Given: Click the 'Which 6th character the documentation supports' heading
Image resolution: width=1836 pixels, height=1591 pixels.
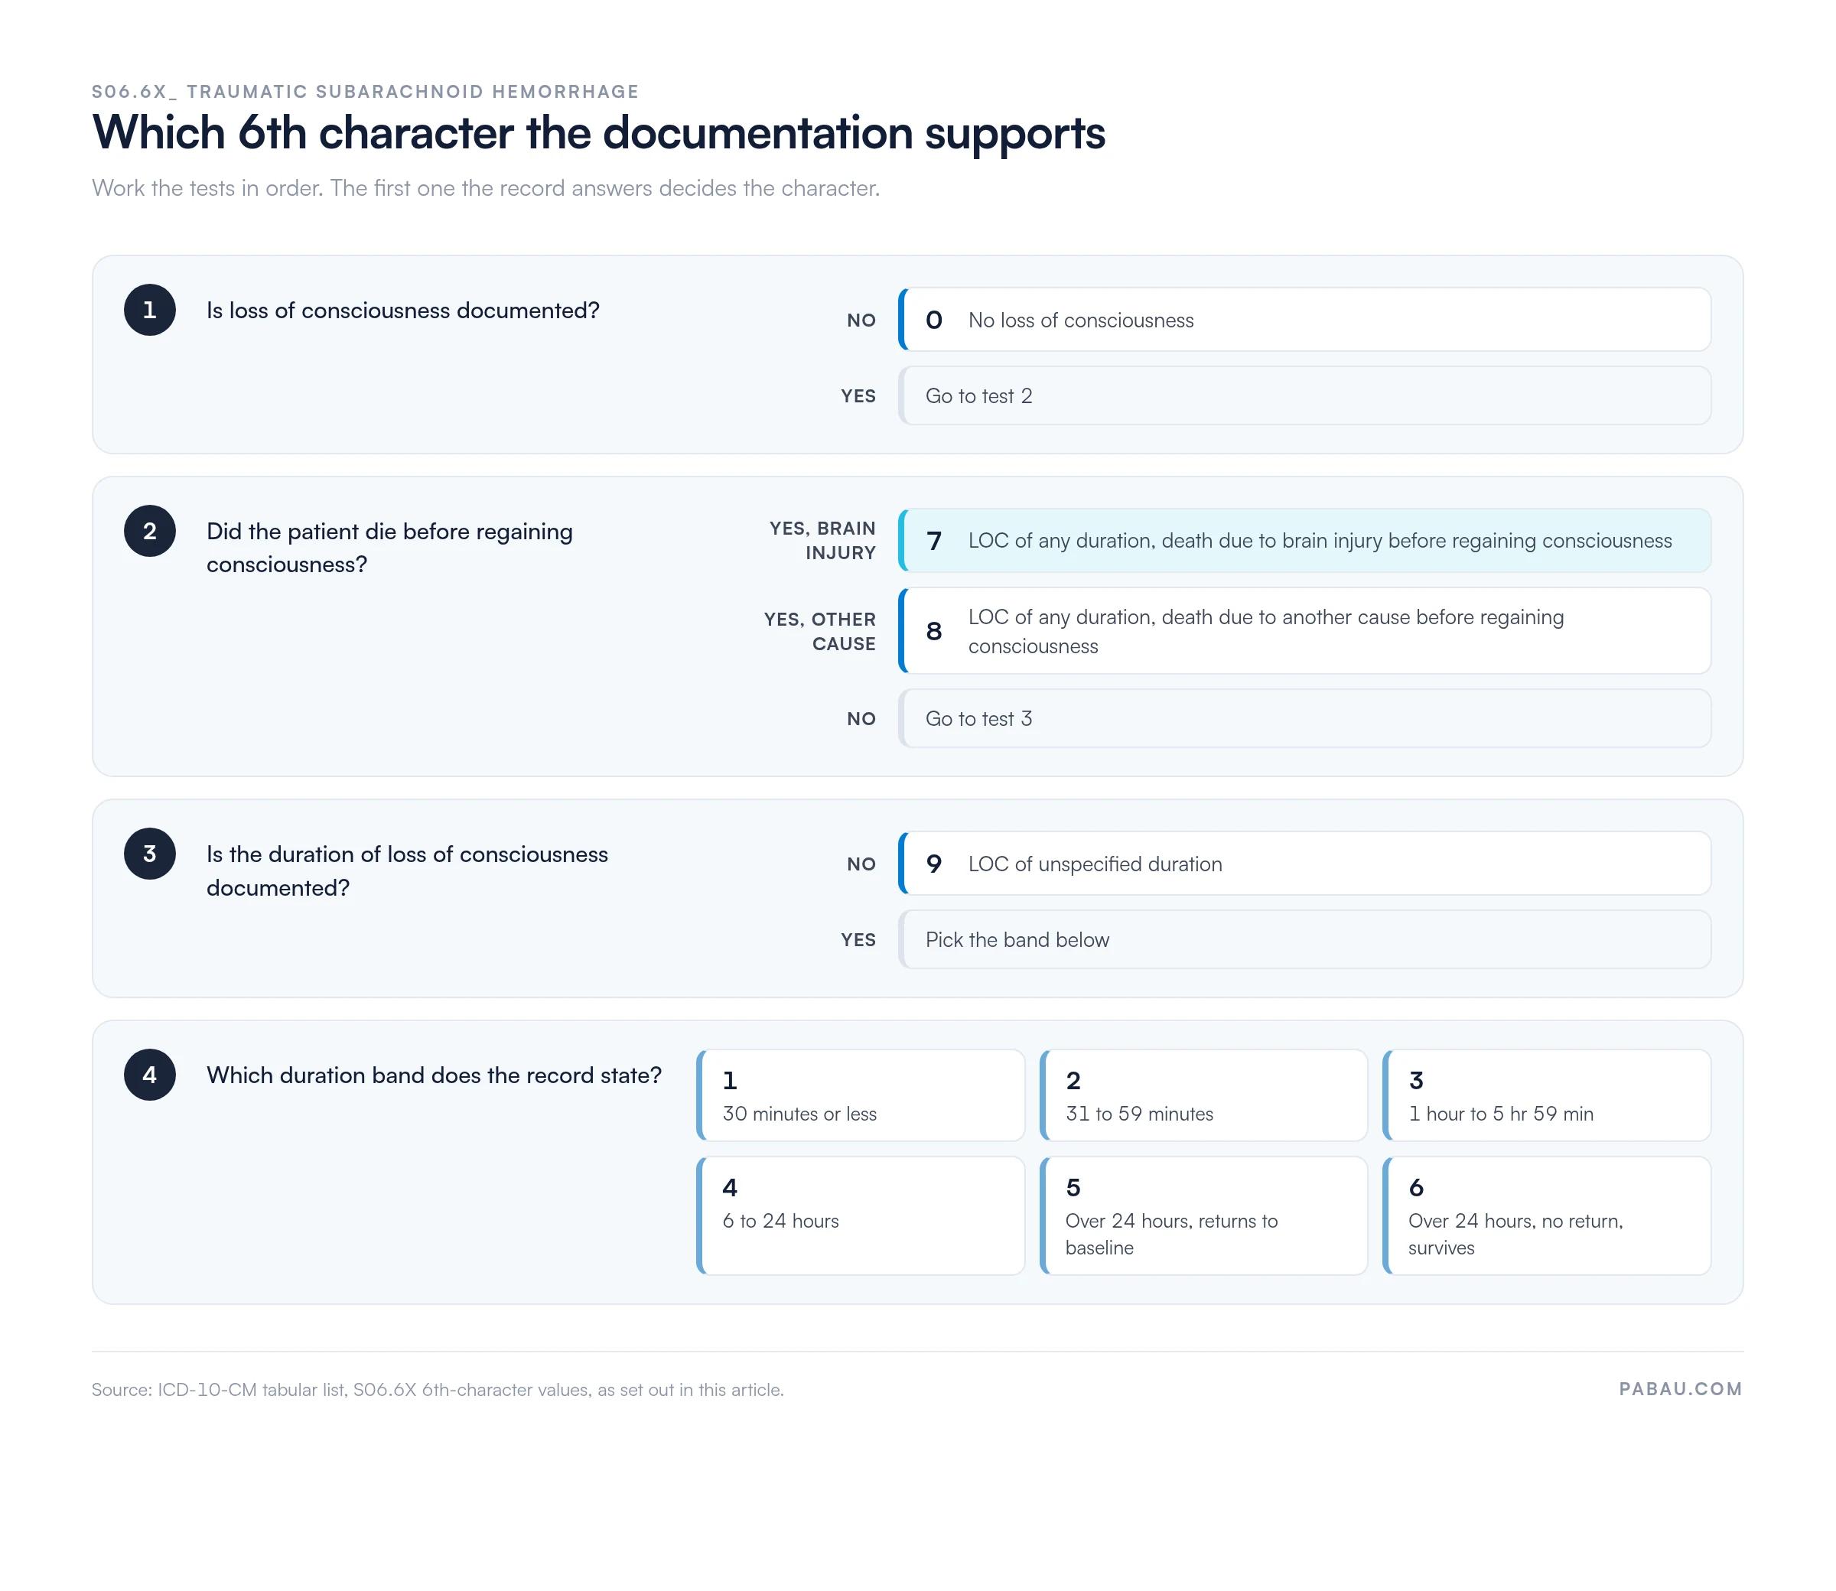Looking at the screenshot, I should click(599, 133).
